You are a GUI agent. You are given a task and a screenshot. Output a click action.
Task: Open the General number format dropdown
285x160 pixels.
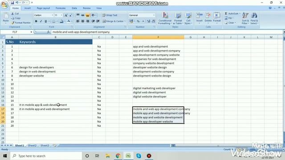[154, 15]
